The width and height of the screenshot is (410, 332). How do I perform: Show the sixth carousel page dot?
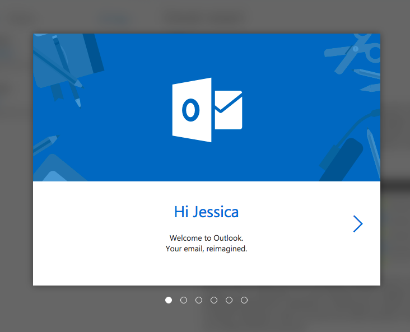tap(244, 300)
